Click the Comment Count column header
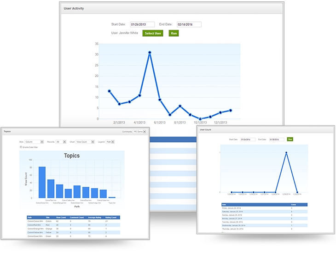336x258 pixels. (77, 218)
